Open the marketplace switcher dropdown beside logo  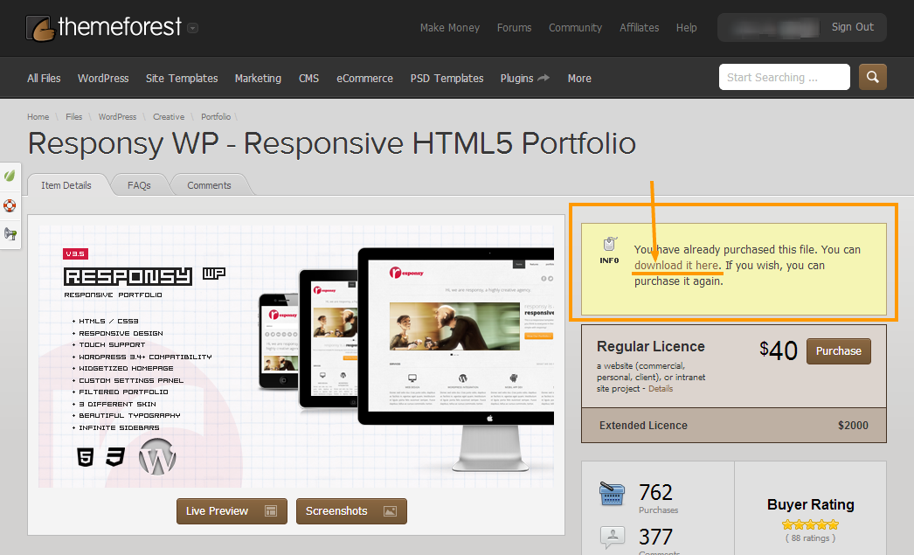(192, 28)
